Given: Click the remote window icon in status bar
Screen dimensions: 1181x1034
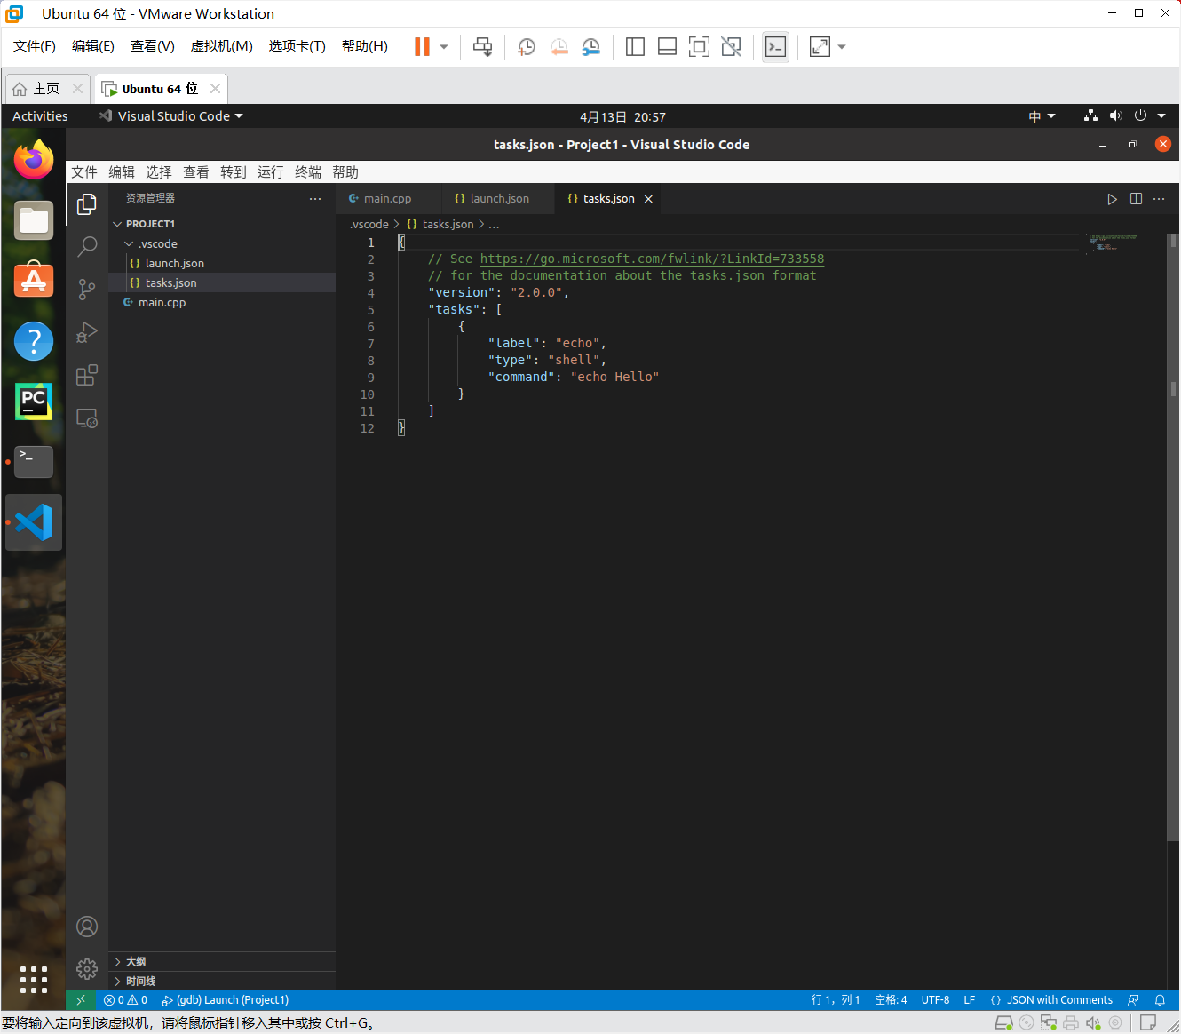Looking at the screenshot, I should (x=81, y=1000).
